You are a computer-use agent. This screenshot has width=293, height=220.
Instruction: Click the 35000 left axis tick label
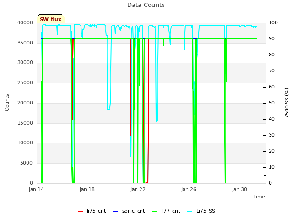[x=25, y=43]
